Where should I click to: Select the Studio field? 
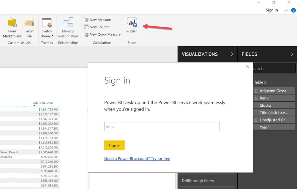point(274,105)
